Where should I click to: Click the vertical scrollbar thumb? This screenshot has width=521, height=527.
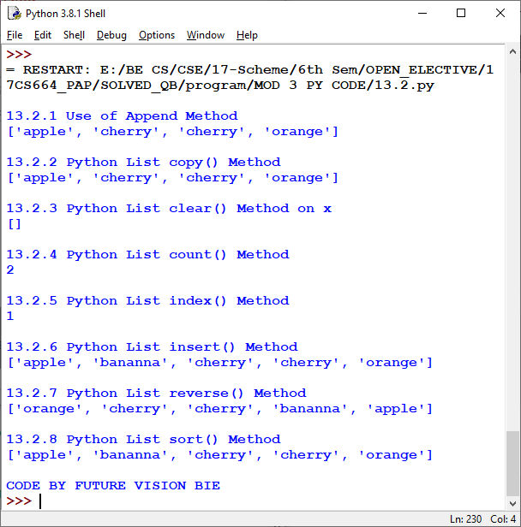512,463
